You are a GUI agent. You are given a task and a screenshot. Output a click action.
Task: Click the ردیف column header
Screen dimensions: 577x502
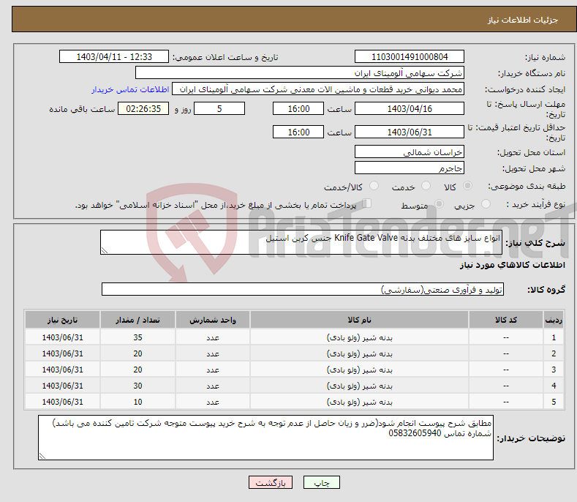pyautogui.click(x=554, y=320)
